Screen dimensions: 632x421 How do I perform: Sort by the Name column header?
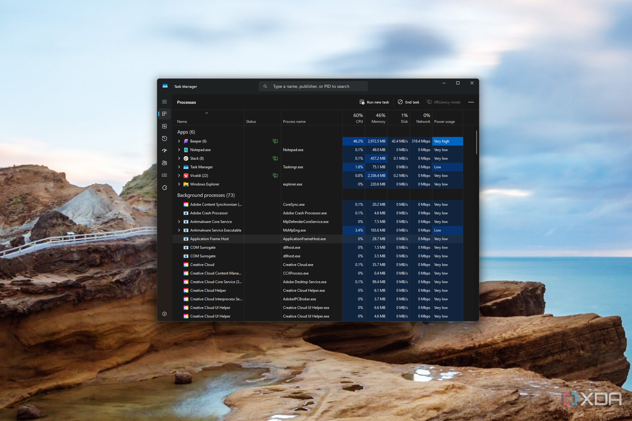[208, 118]
